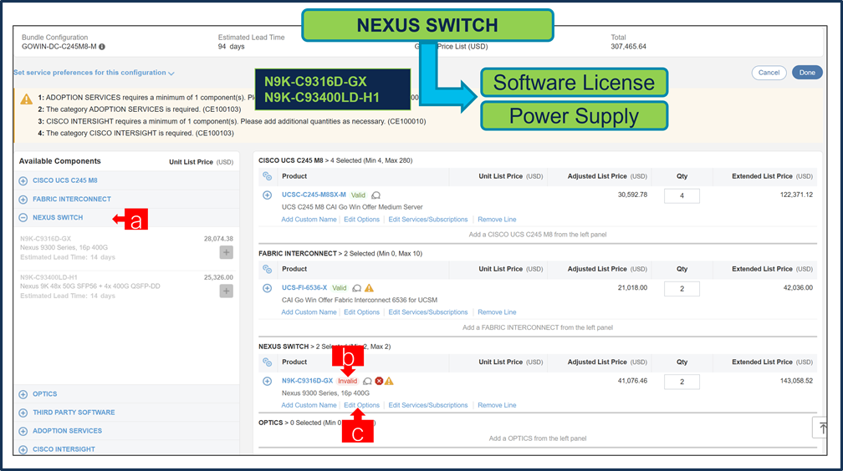Edit Options for UCS-FI-6536-X
The image size is (843, 471).
(x=362, y=312)
